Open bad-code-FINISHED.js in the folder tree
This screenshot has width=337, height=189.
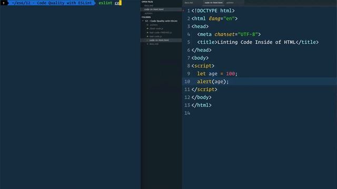click(x=161, y=33)
